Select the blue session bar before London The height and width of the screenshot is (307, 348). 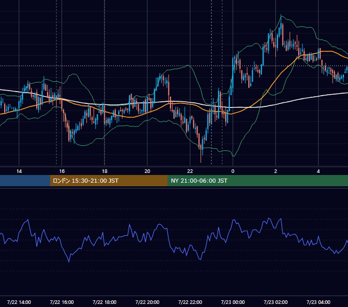point(25,181)
